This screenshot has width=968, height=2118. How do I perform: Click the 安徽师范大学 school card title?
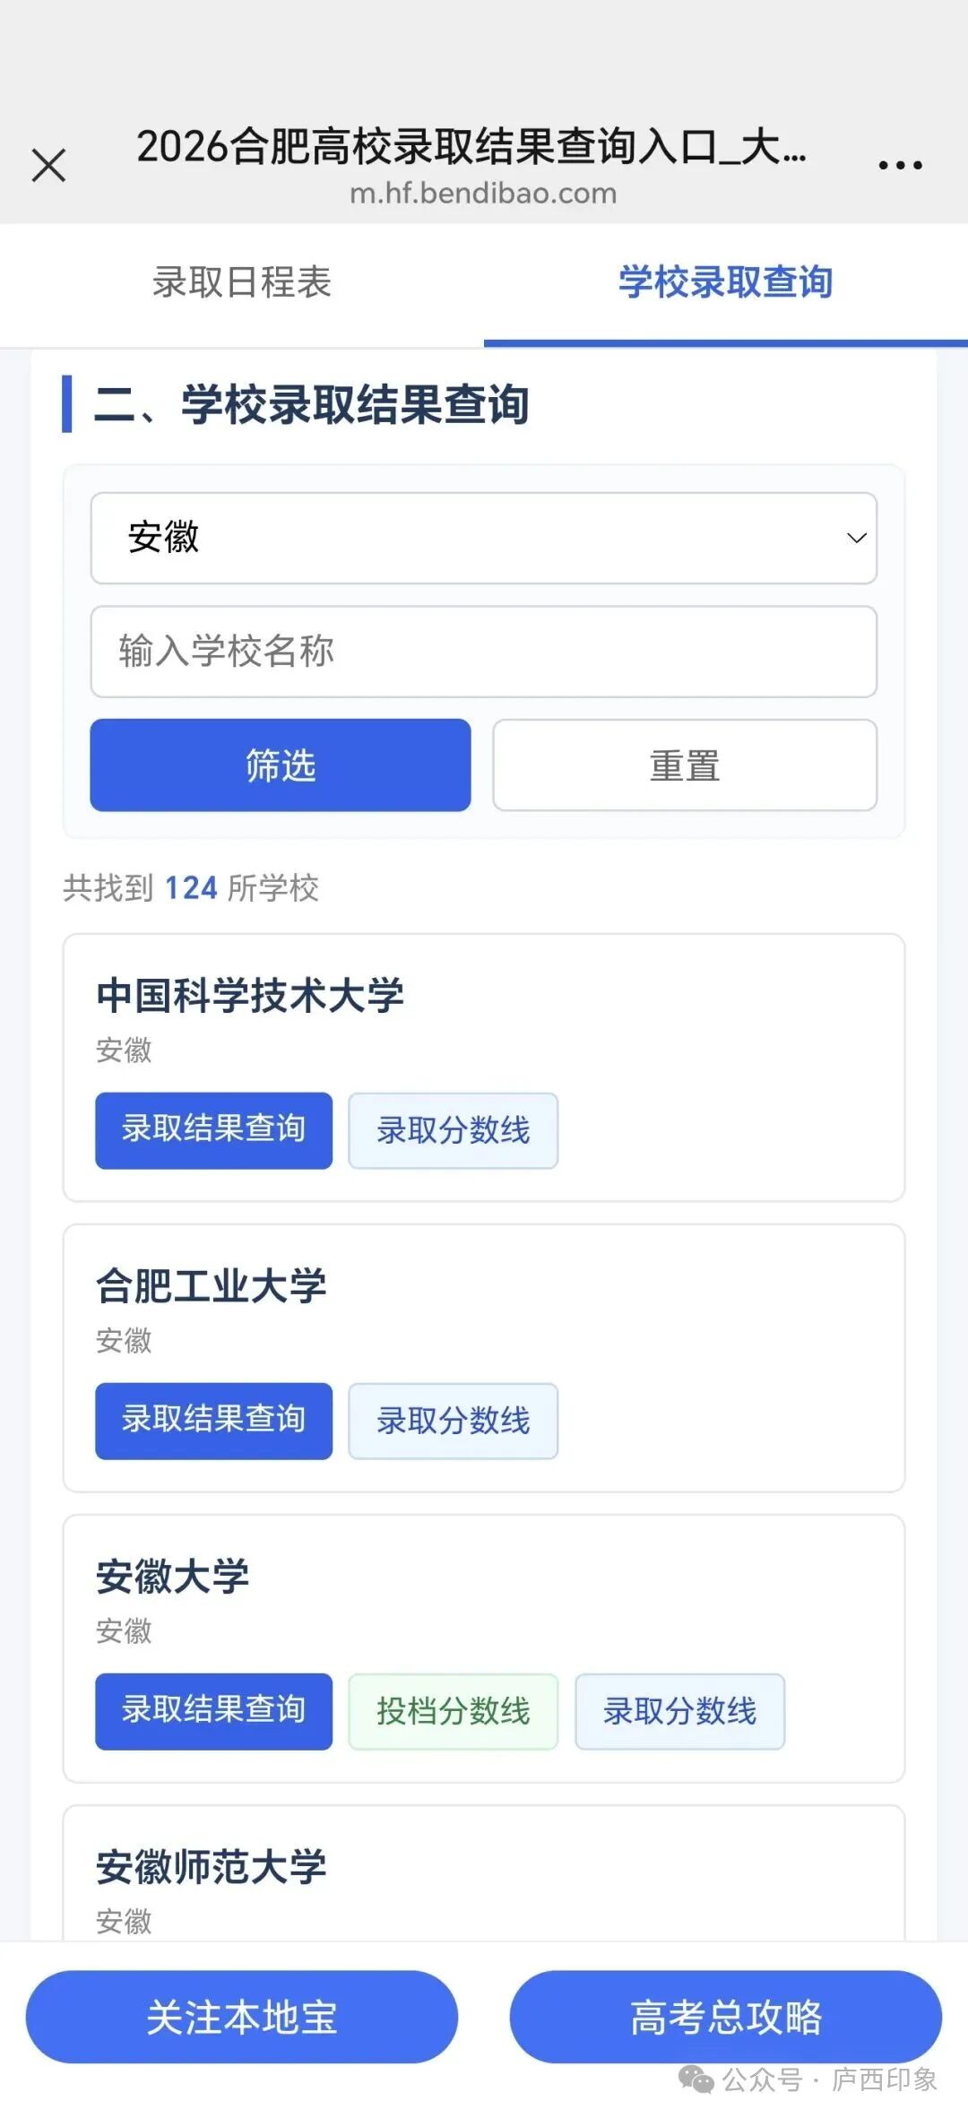[x=212, y=1866]
